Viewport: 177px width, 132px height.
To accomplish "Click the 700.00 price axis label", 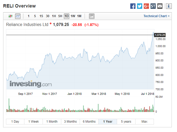I will click(159, 89).
